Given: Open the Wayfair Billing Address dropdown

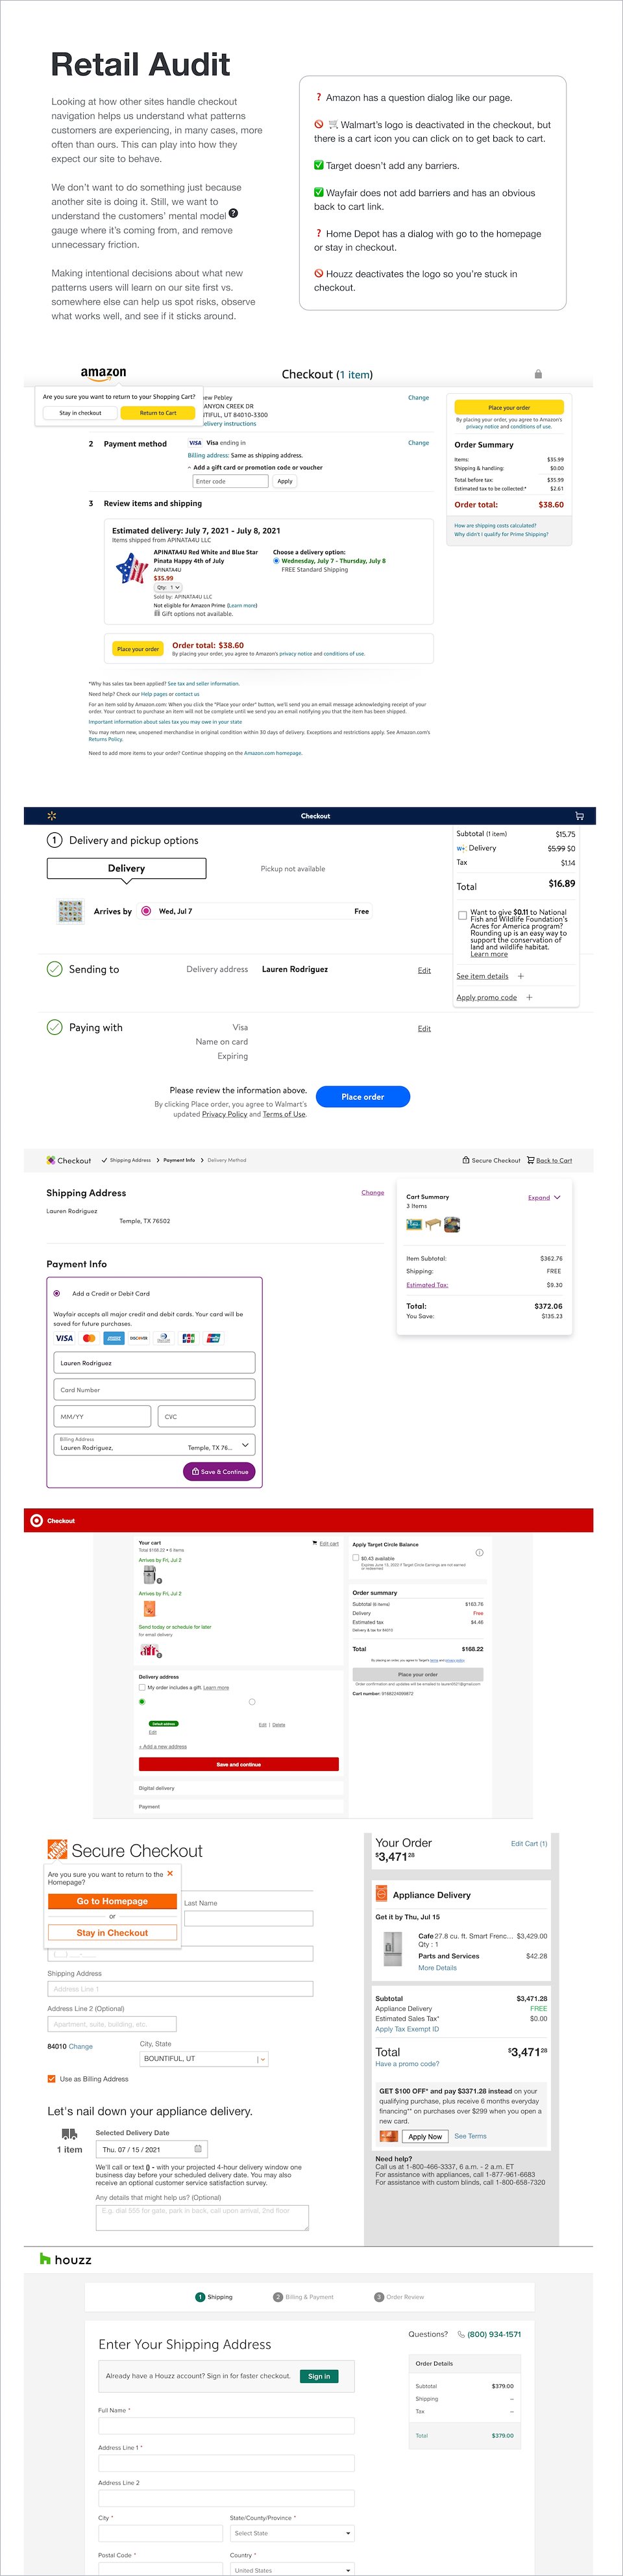Looking at the screenshot, I should pyautogui.click(x=154, y=1444).
